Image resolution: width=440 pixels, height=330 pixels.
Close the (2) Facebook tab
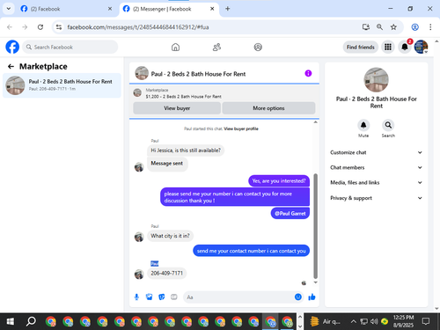[110, 9]
